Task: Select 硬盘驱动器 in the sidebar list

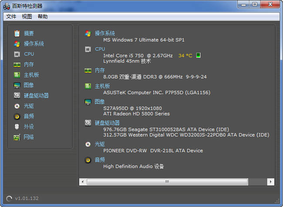Action: tap(36, 96)
